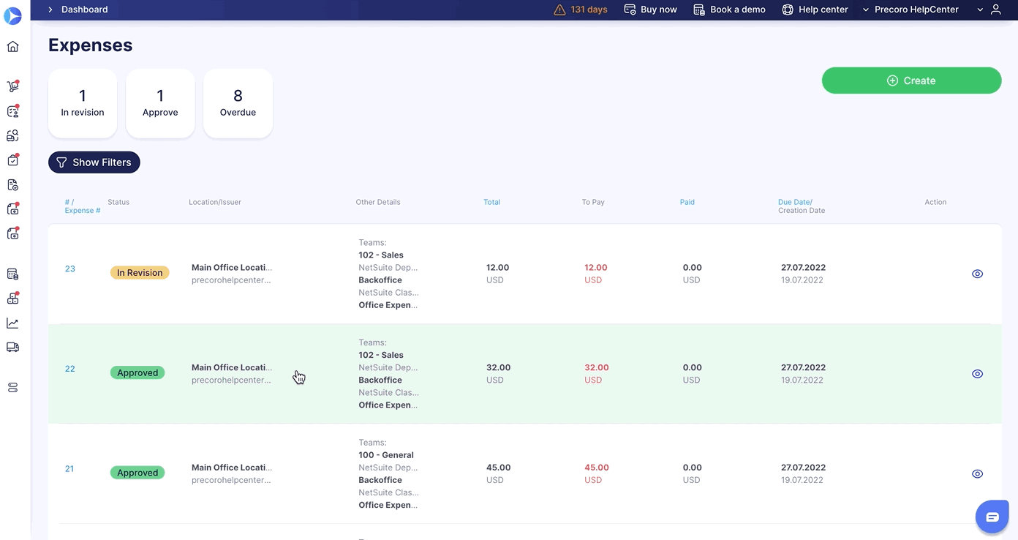The width and height of the screenshot is (1018, 540).
Task: Open the delivery truck sidebar icon
Action: coord(12,348)
